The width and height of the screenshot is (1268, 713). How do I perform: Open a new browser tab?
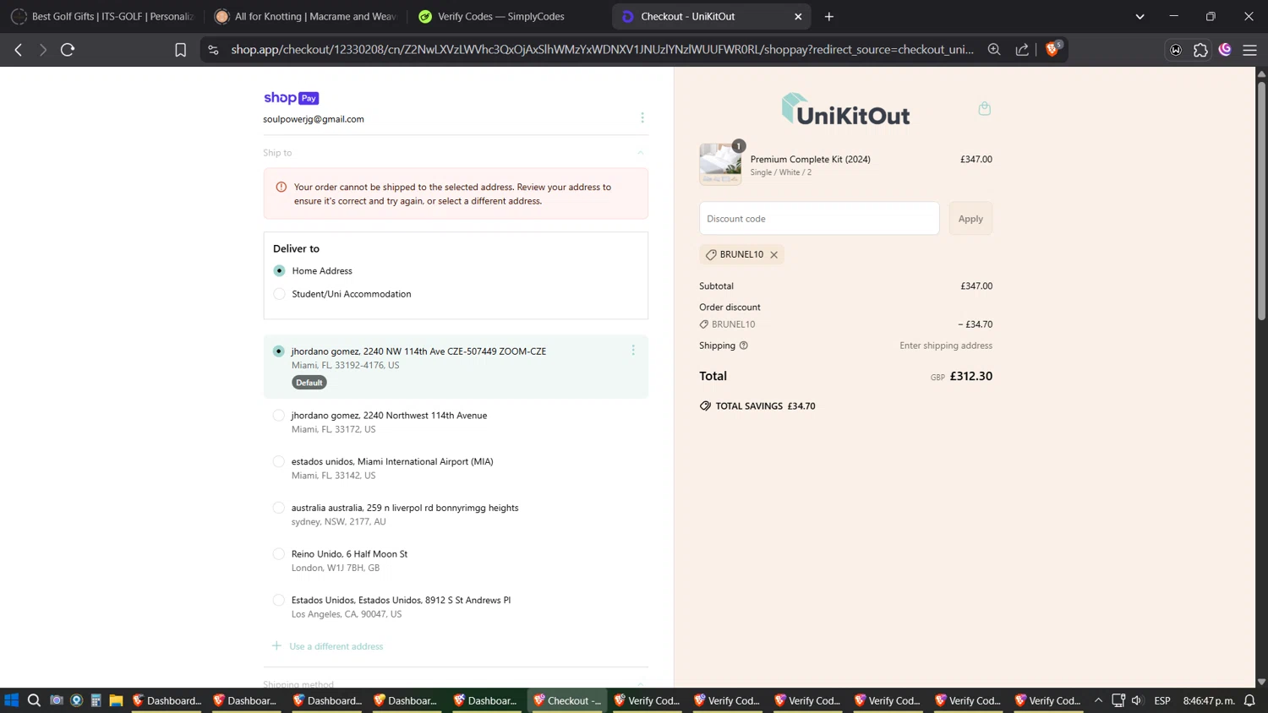tap(828, 16)
